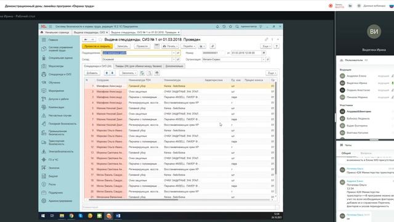The width and height of the screenshot is (394, 222).
Task: Select the Товары (24) tab
Action: coord(138,66)
